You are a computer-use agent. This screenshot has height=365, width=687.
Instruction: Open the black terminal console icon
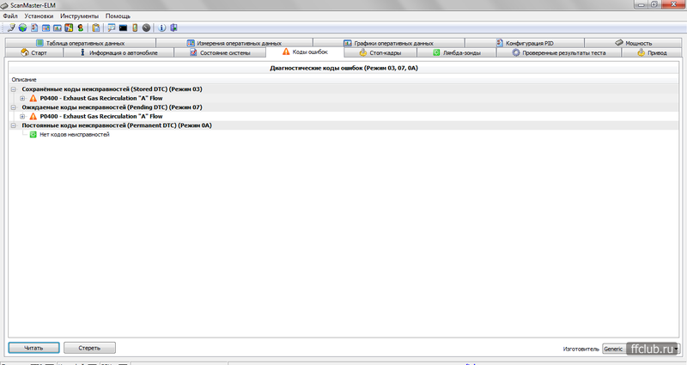coord(123,27)
